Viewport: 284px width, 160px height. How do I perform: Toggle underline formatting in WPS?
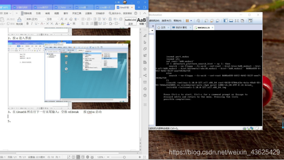[36, 24]
